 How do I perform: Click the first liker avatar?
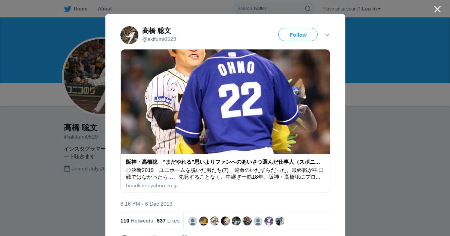pos(193,221)
